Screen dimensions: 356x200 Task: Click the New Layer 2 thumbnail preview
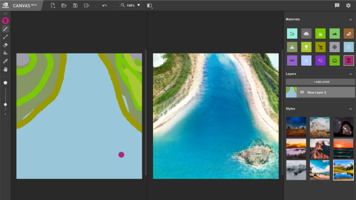pyautogui.click(x=291, y=92)
